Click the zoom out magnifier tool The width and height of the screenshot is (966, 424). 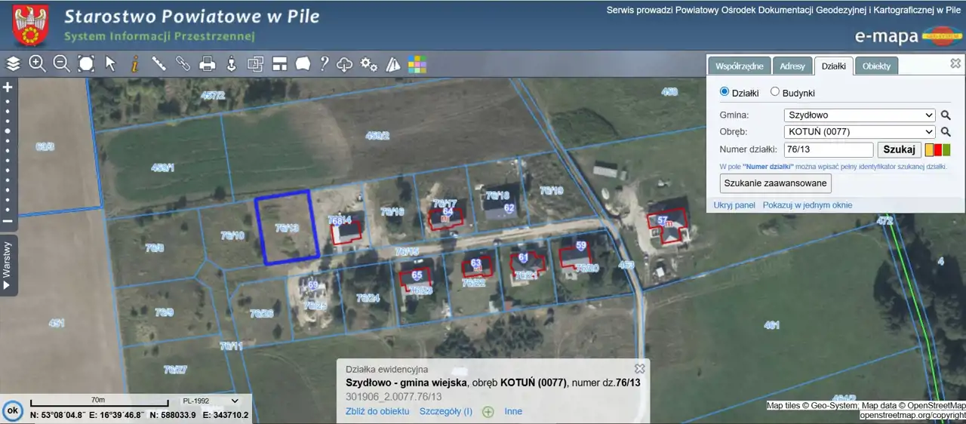coord(61,64)
